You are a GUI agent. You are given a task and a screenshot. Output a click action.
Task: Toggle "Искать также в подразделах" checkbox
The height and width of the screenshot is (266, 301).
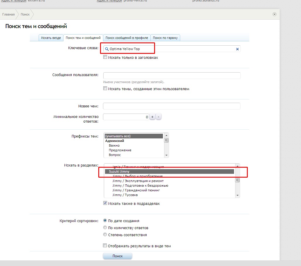tap(105, 203)
